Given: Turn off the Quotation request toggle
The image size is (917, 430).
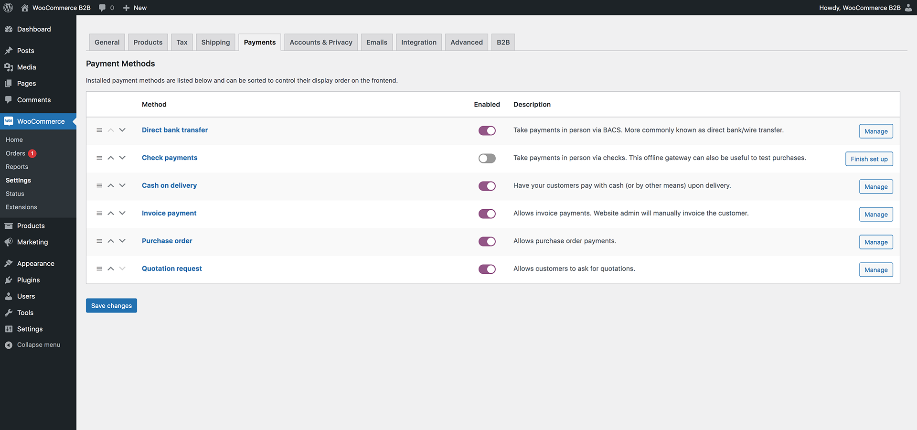Looking at the screenshot, I should (x=487, y=269).
